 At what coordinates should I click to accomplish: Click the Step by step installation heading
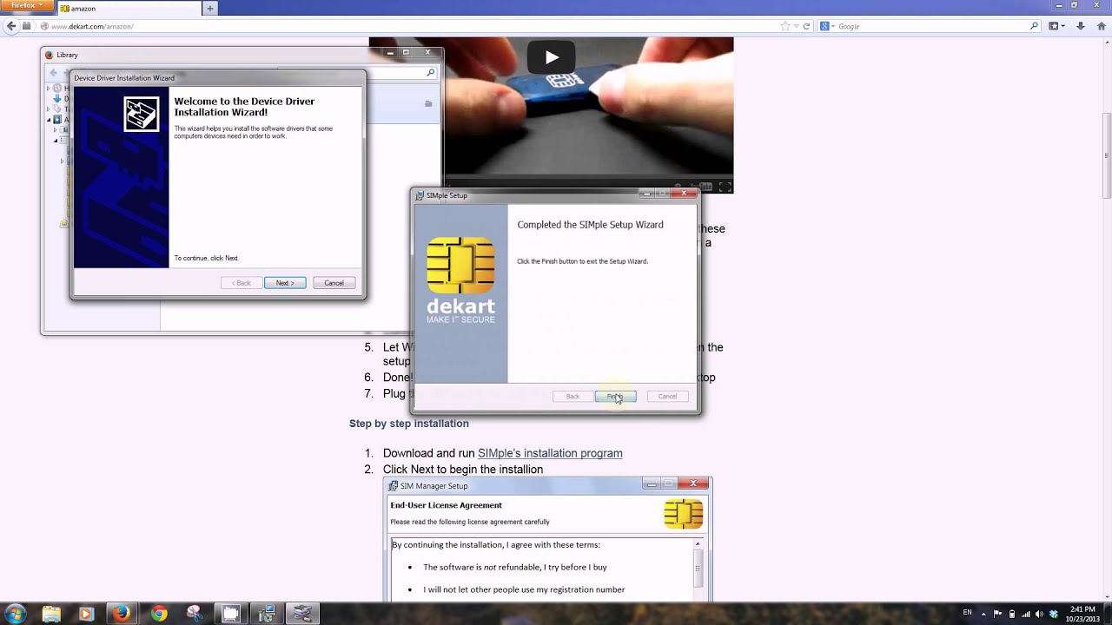coord(409,424)
